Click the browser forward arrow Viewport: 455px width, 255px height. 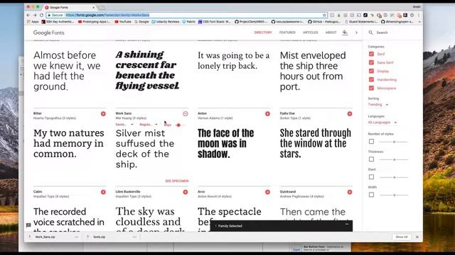pos(35,15)
